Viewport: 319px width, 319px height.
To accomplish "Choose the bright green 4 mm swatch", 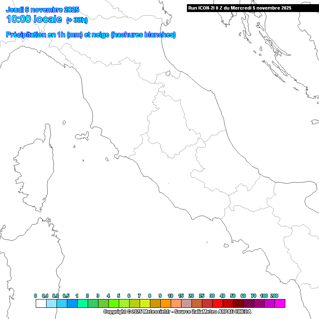I will (113, 304).
